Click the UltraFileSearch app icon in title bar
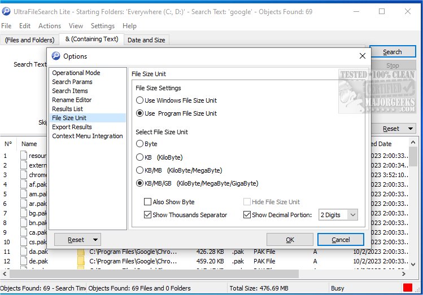The image size is (423, 295). pos(6,12)
